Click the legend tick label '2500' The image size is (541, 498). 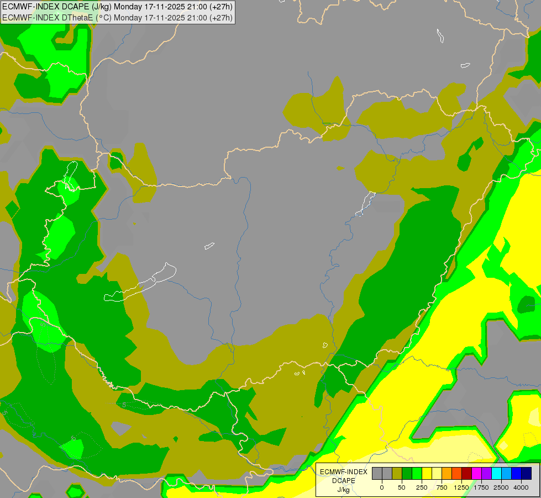pyautogui.click(x=501, y=487)
